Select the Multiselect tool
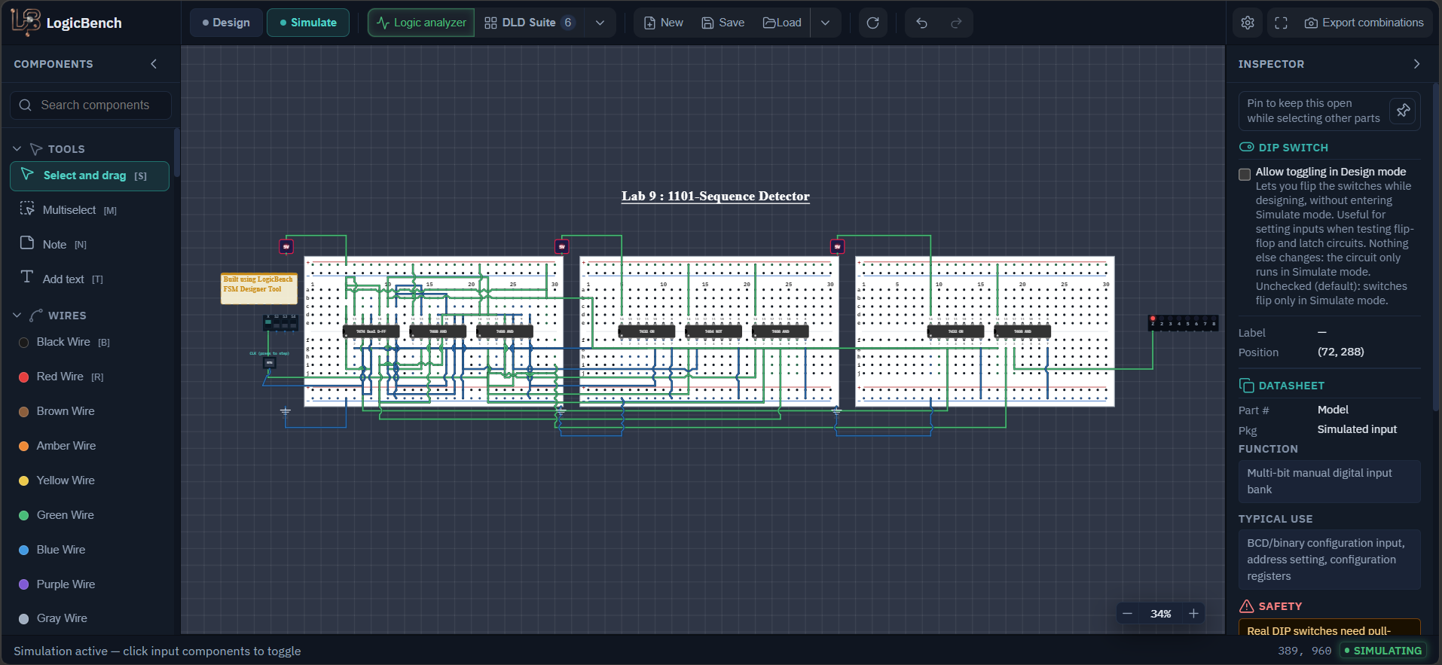 pyautogui.click(x=90, y=210)
